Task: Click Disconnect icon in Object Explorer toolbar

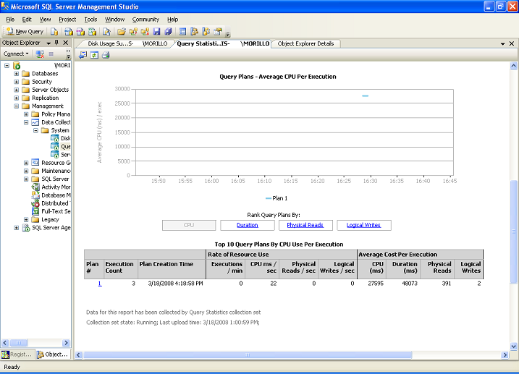Action: click(x=40, y=54)
